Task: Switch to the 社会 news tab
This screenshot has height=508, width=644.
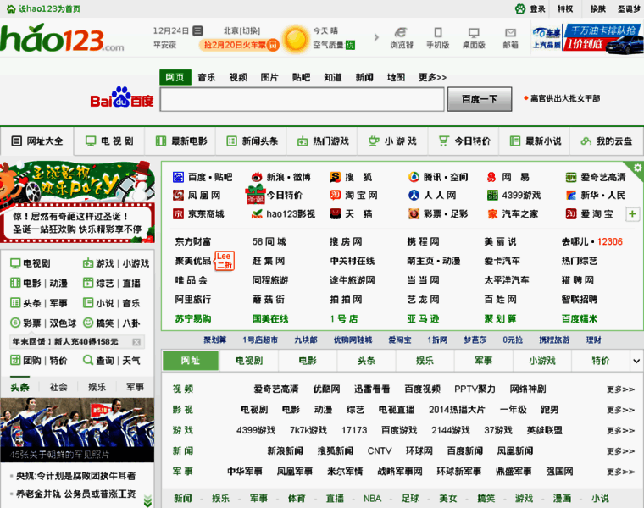Action: tap(58, 387)
